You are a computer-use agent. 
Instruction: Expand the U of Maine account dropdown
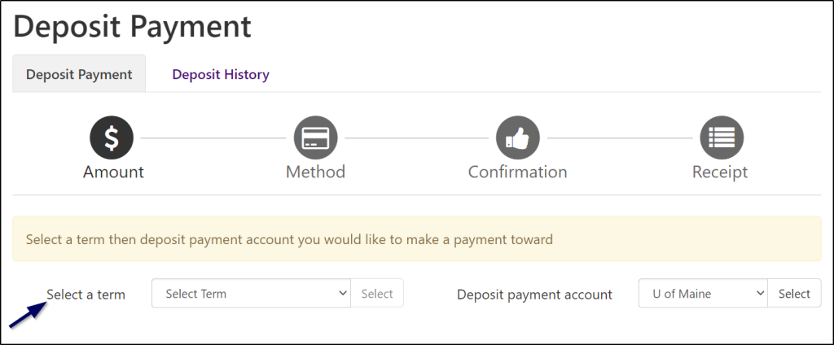(703, 294)
